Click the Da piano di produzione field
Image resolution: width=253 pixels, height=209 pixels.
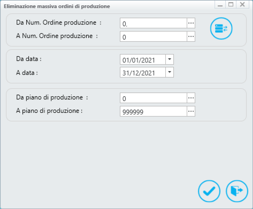154,98
